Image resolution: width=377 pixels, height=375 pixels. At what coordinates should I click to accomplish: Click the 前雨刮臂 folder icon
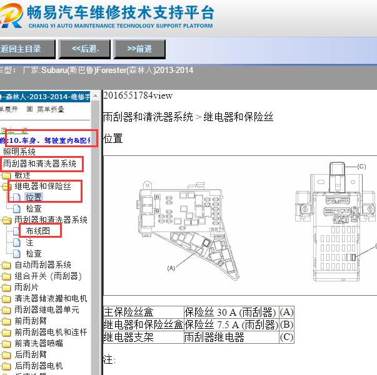tap(6, 321)
